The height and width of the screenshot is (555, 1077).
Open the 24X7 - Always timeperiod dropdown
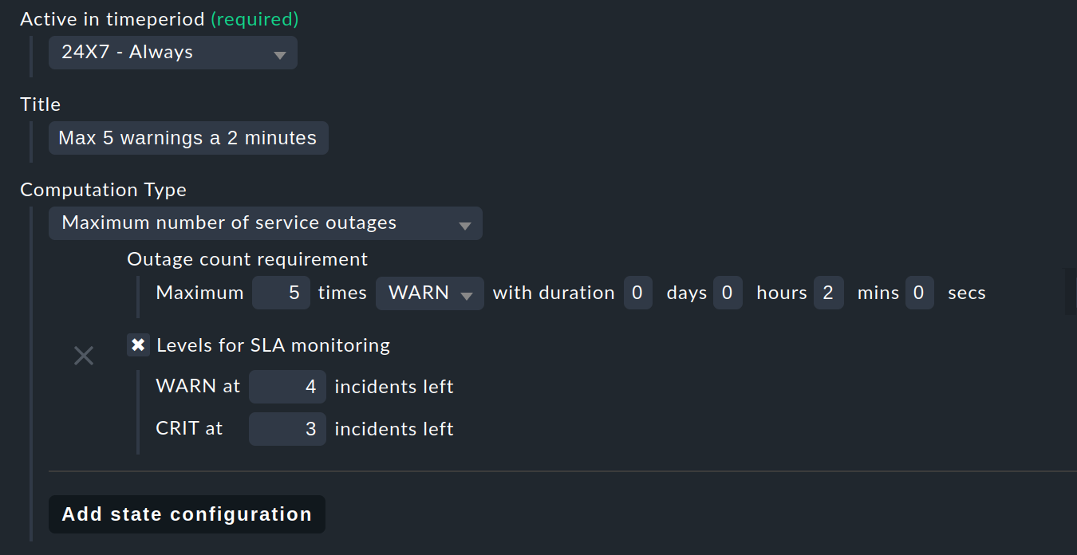pyautogui.click(x=172, y=53)
